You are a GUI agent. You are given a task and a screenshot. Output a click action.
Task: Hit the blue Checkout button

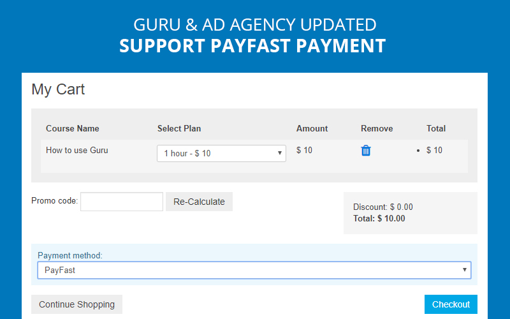[451, 304]
